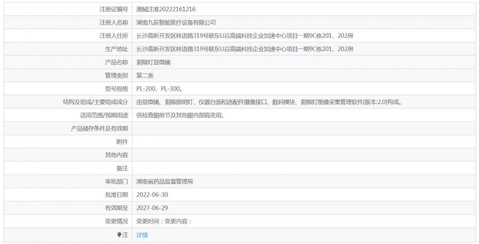Click the 生产地址 label

point(117,49)
